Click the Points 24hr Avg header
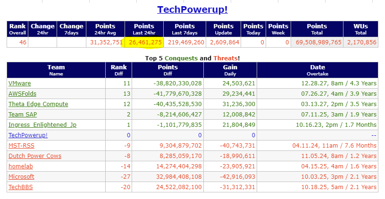Viewport: 385px width, 199px height. [x=105, y=29]
